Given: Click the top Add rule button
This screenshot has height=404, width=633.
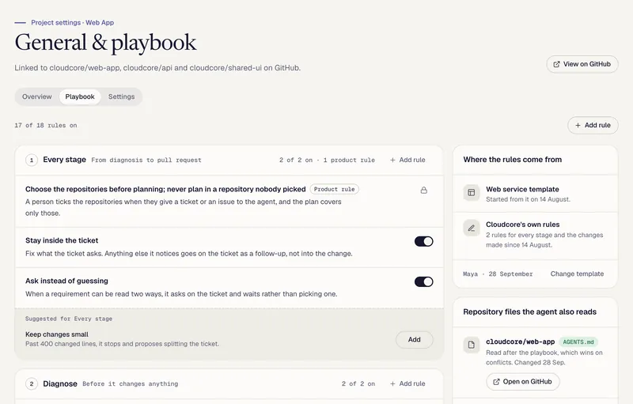Looking at the screenshot, I should [593, 126].
